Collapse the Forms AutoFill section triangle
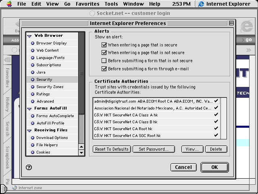258x194 pixels. 29,109
